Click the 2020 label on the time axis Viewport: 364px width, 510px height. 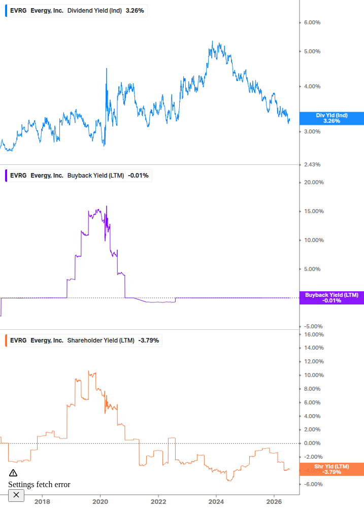coord(100,502)
